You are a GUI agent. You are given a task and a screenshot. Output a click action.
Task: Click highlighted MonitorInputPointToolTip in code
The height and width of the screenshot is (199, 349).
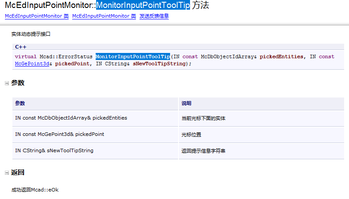133,56
